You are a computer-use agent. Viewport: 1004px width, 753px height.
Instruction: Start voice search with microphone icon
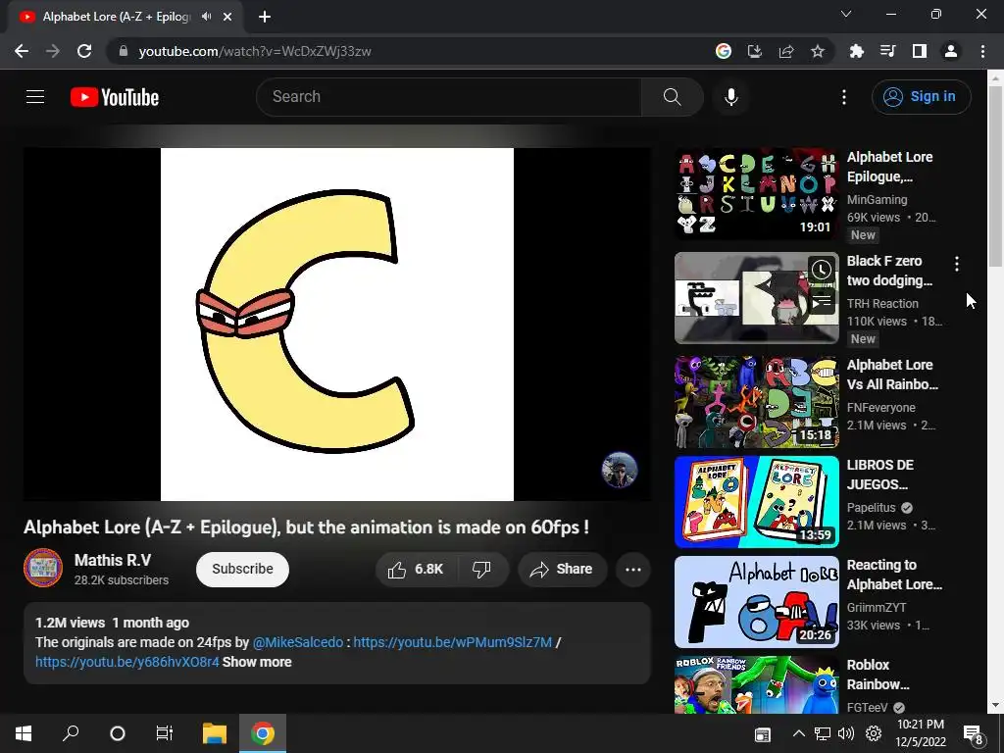tap(731, 97)
